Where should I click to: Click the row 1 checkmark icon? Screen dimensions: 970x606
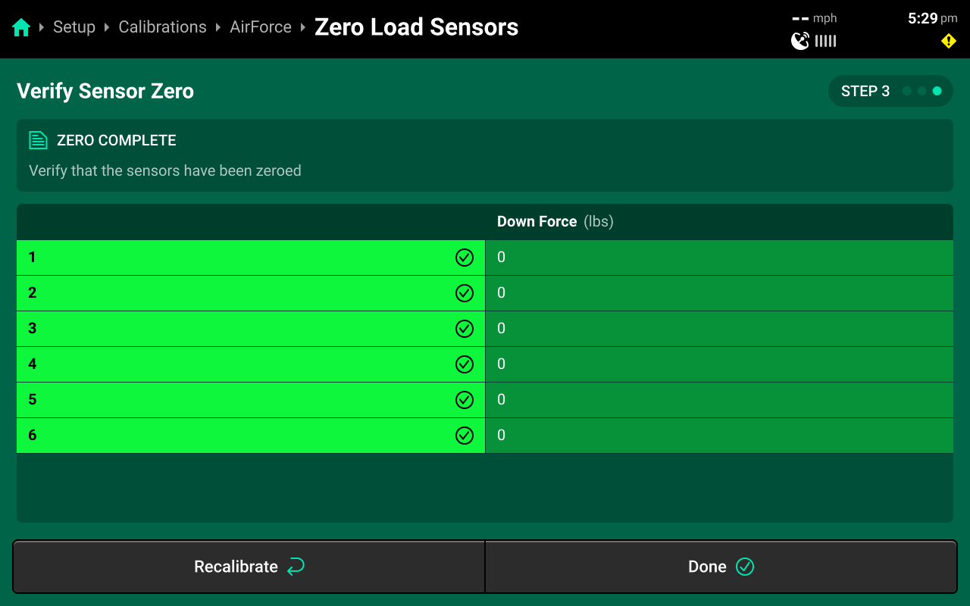coord(465,258)
